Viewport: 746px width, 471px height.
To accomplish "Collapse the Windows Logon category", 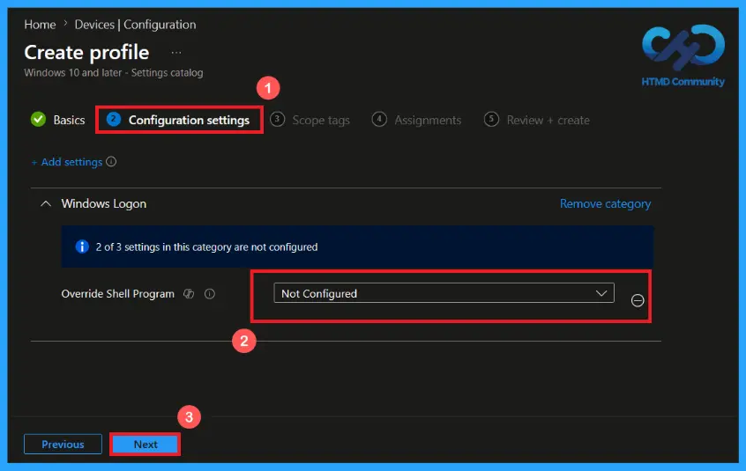I will [x=46, y=203].
